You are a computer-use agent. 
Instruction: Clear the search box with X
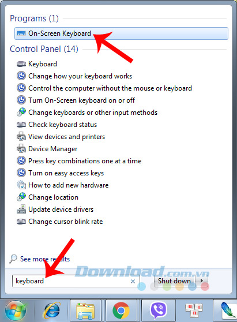133,281
